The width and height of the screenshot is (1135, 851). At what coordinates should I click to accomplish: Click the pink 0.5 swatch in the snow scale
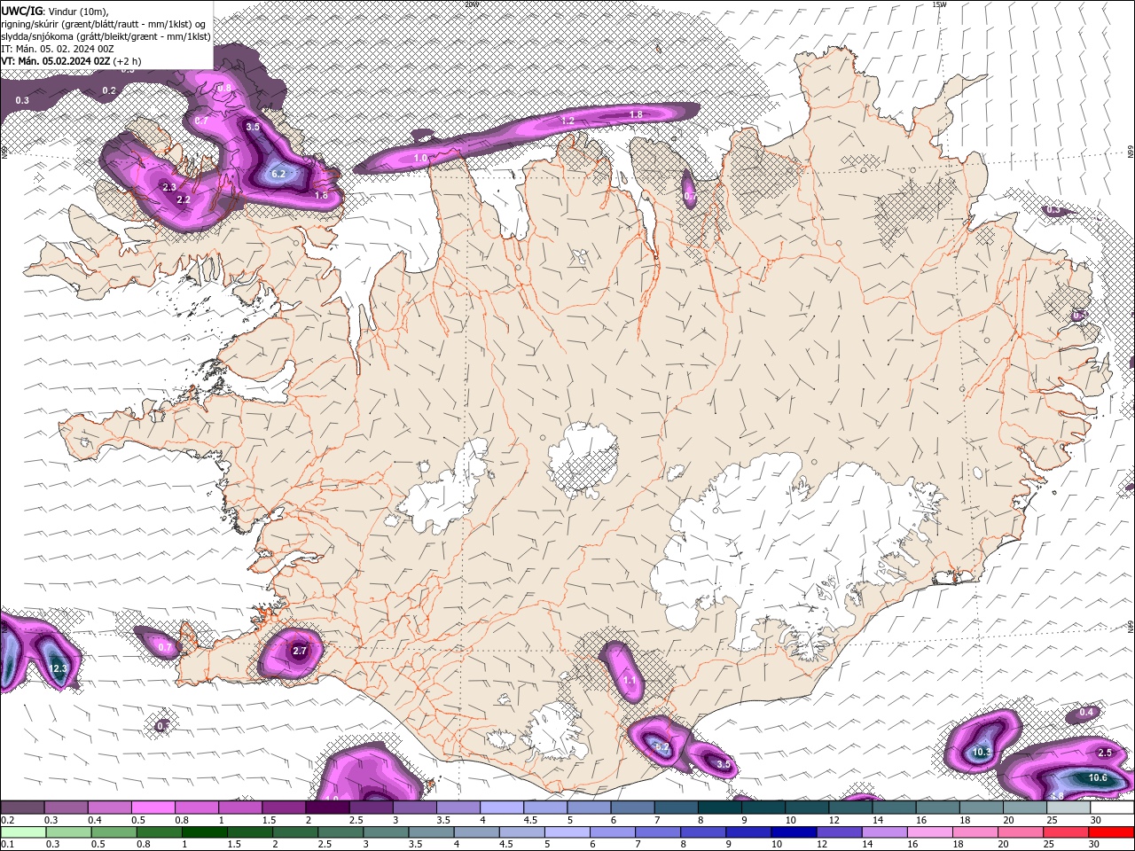pos(153,808)
